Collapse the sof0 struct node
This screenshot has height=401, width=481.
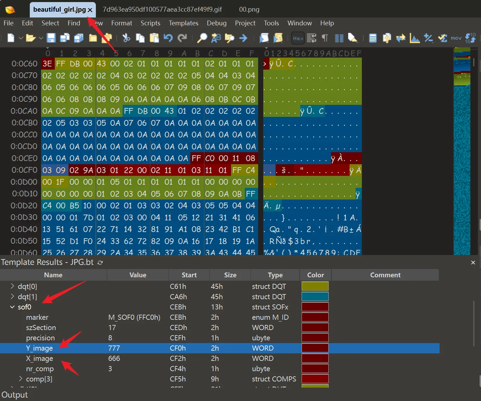(x=12, y=307)
